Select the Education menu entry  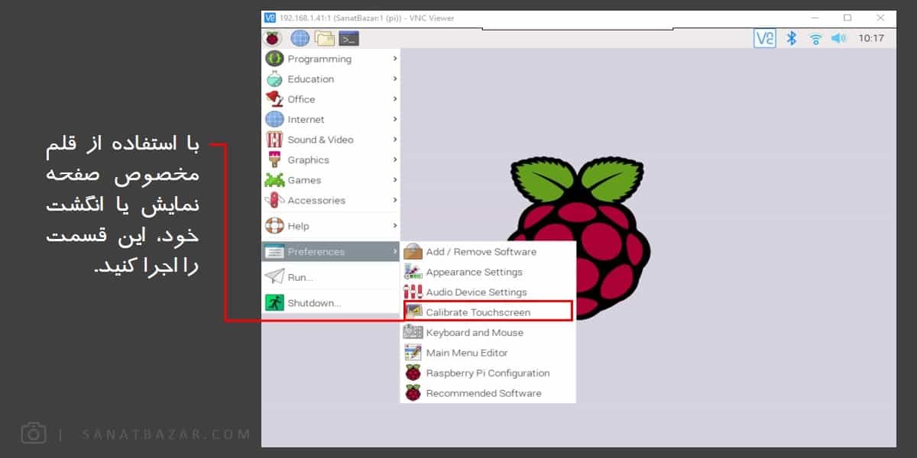pyautogui.click(x=331, y=79)
